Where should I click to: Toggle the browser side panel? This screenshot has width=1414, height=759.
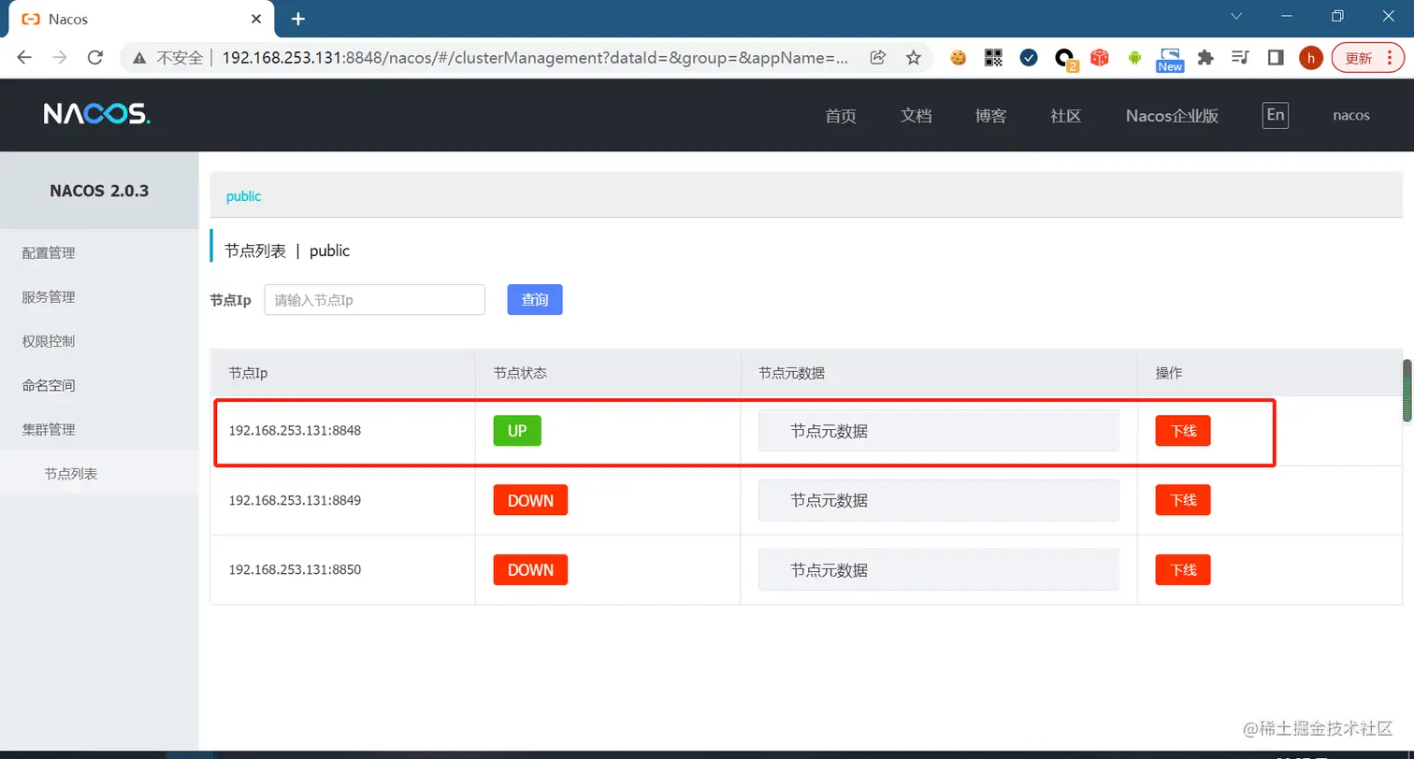pyautogui.click(x=1275, y=57)
